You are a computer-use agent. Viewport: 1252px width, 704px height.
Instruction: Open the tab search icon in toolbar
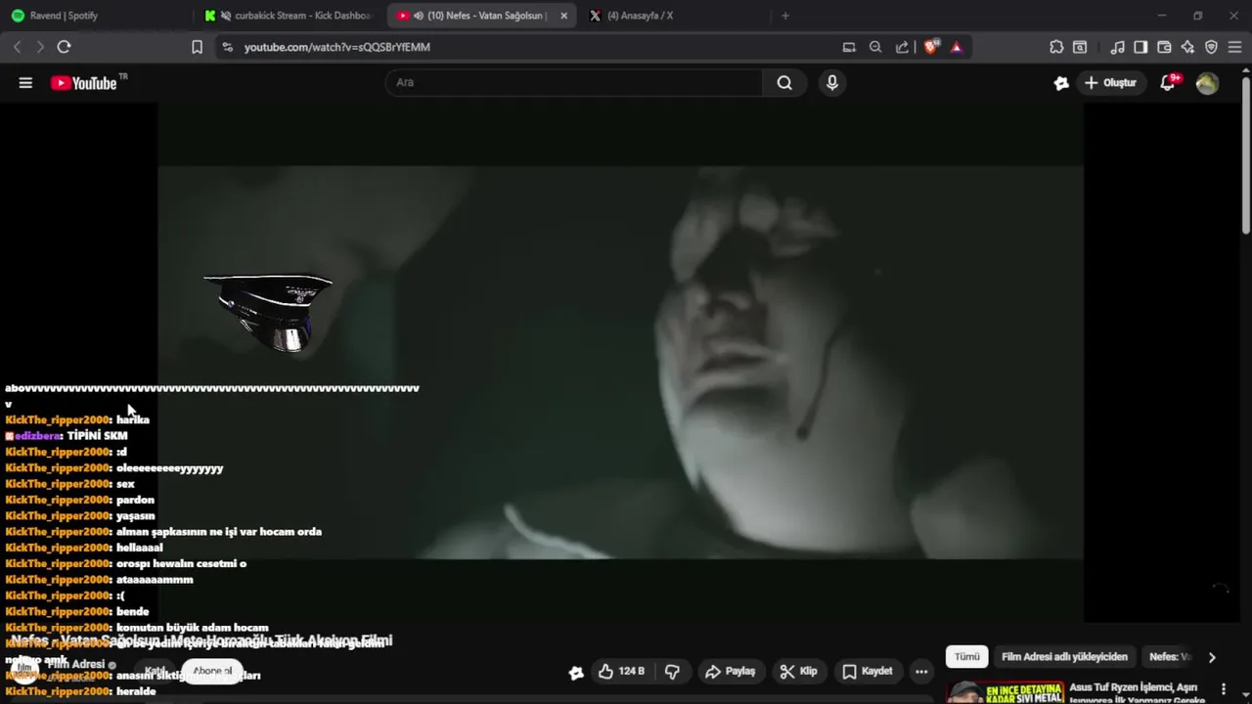[1080, 47]
